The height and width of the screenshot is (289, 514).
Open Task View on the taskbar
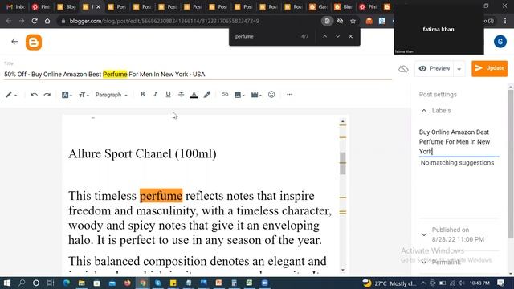(50, 283)
